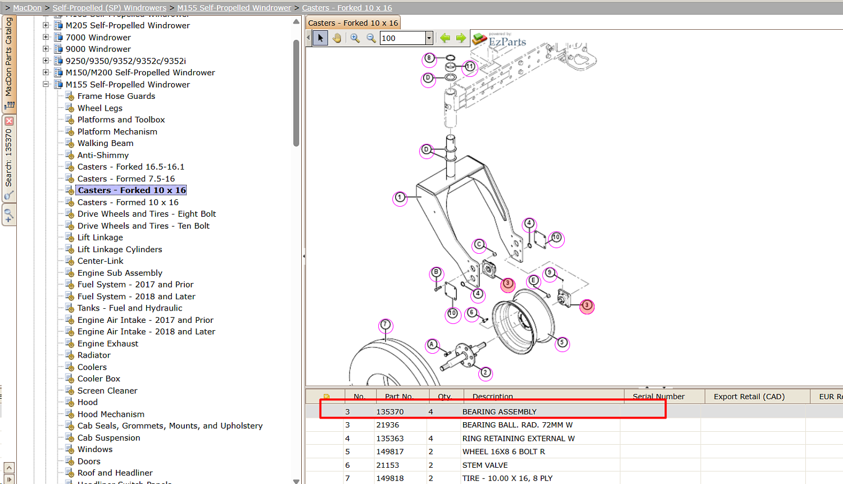
Task: Click the EzParts logo
Action: (x=500, y=40)
